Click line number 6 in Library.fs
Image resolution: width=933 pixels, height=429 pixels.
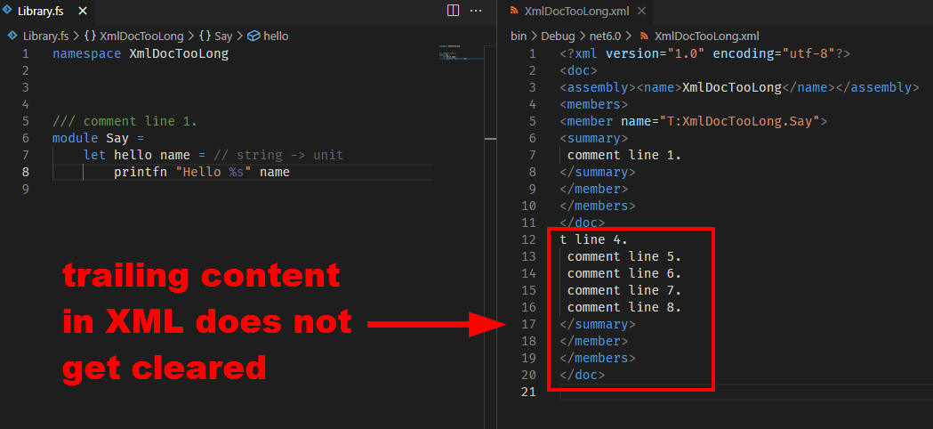25,138
